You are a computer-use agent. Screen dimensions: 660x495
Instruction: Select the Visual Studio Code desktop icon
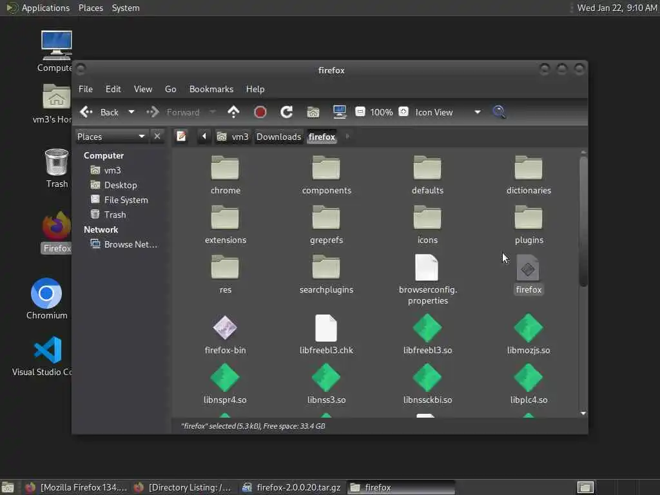pos(43,356)
